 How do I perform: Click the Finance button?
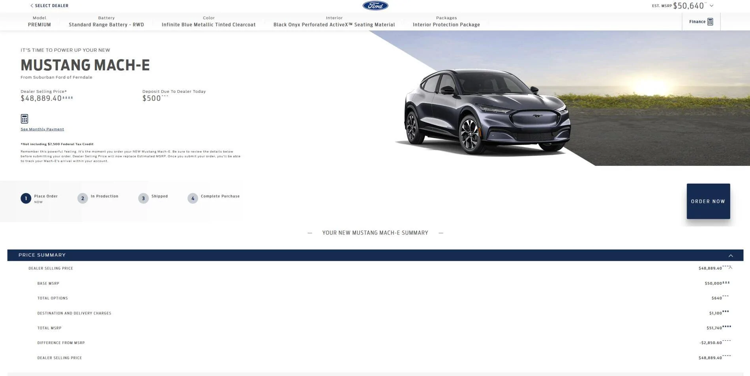[x=701, y=22]
